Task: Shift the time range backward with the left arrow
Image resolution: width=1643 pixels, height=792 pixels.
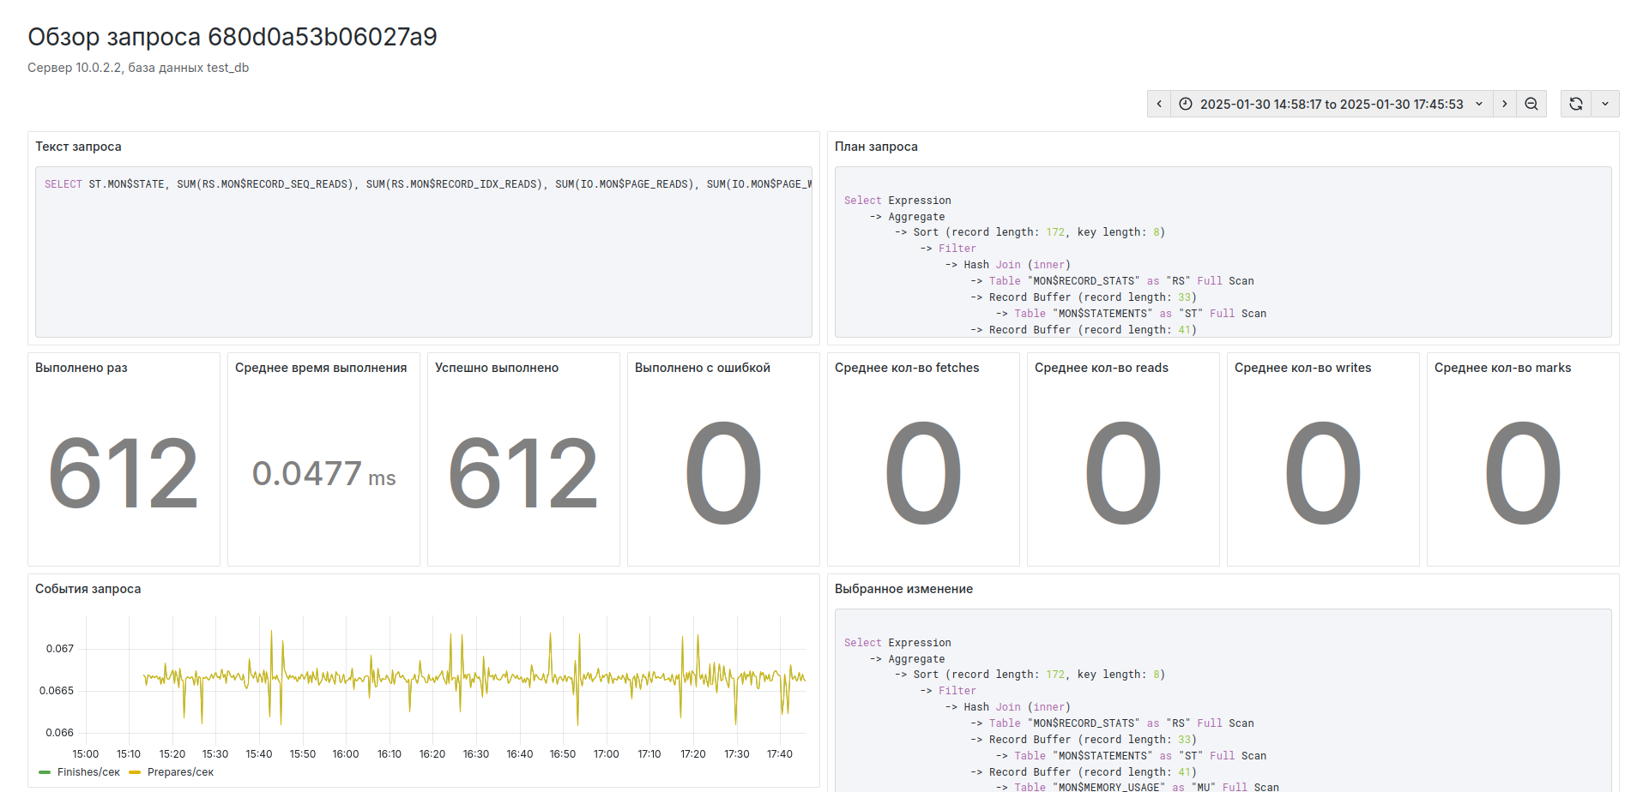Action: coord(1159,103)
